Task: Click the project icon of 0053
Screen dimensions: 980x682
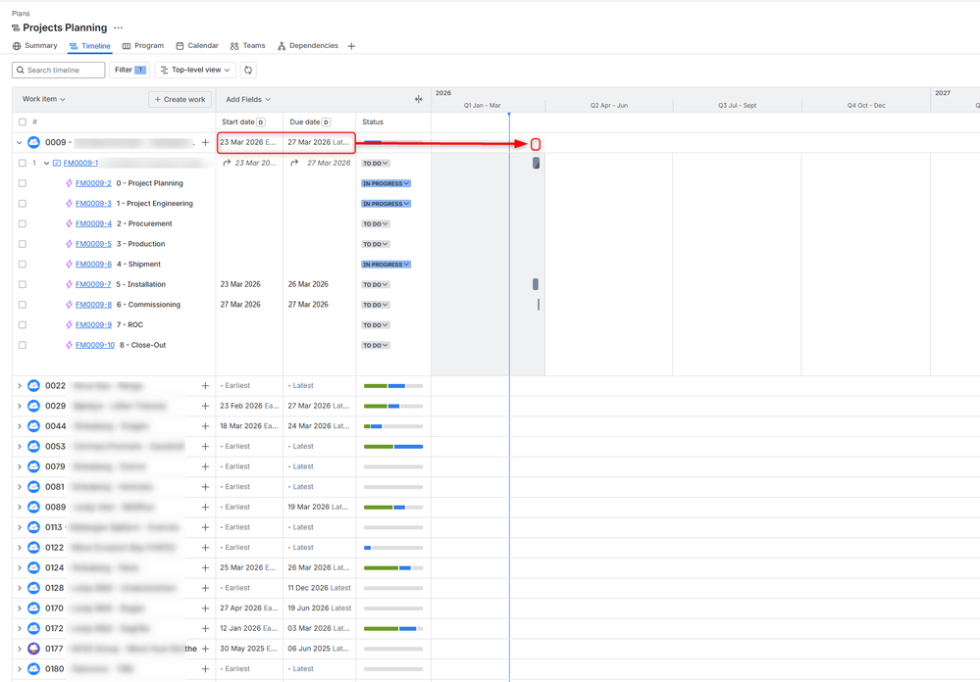Action: 33,447
